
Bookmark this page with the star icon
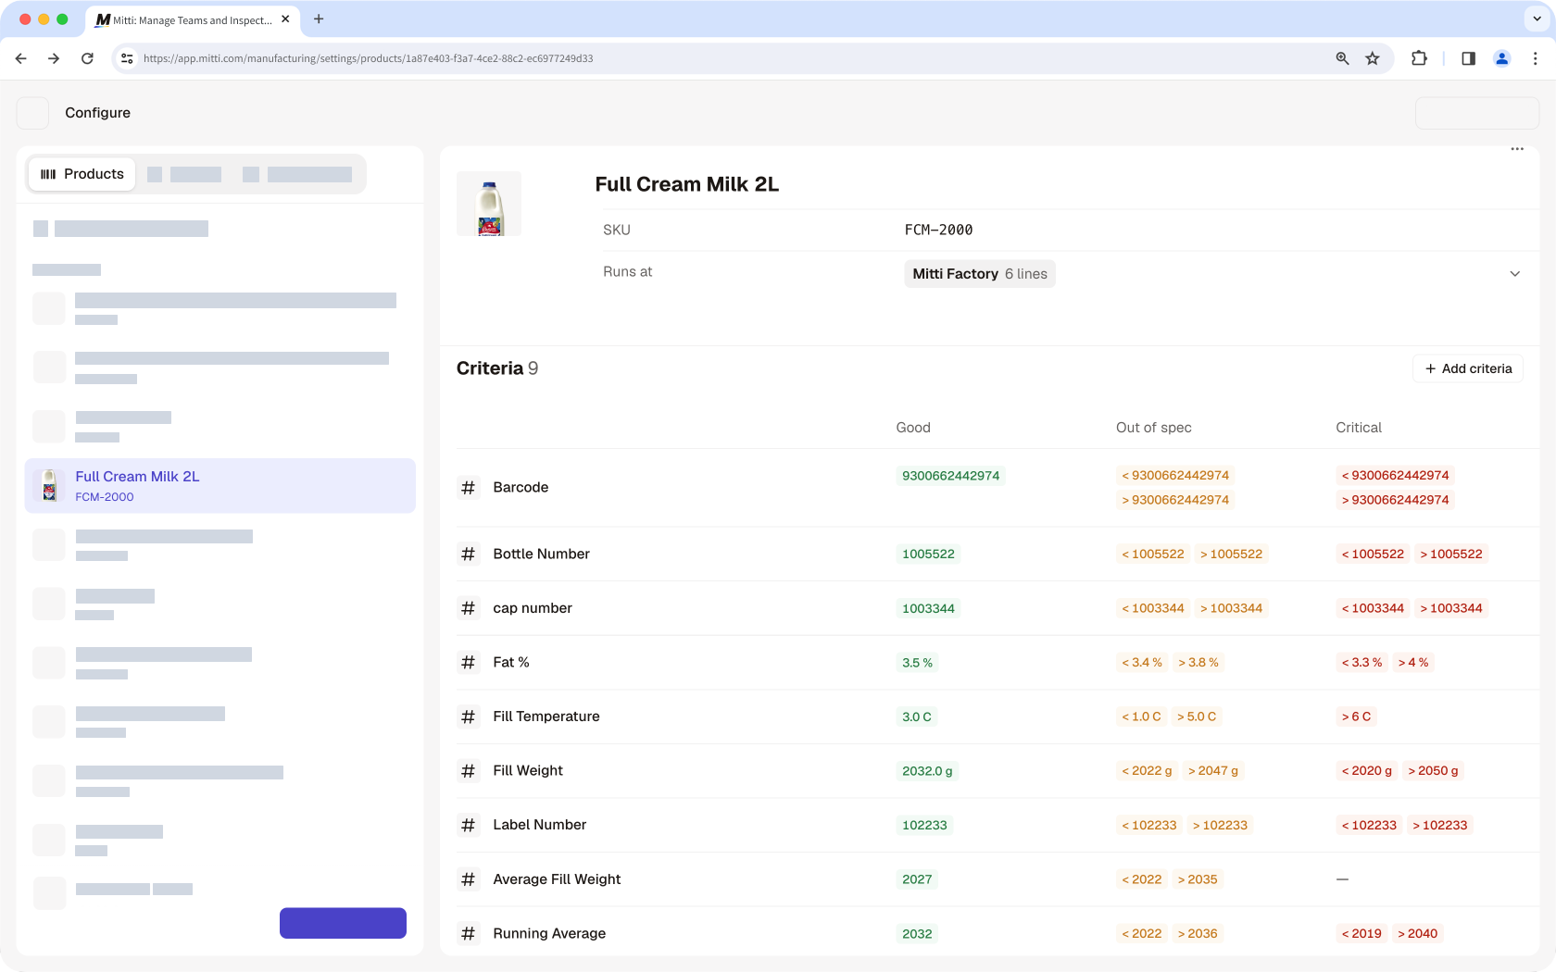tap(1373, 58)
